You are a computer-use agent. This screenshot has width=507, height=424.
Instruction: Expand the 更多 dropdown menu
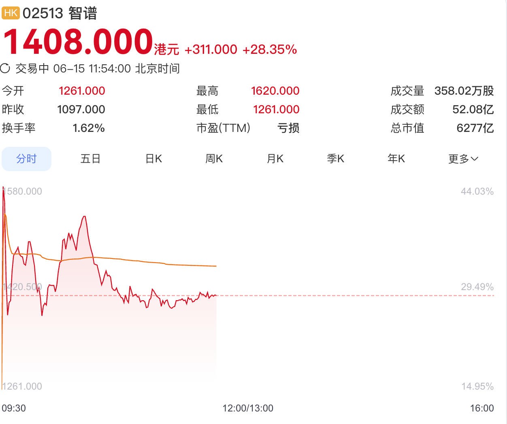click(x=463, y=159)
